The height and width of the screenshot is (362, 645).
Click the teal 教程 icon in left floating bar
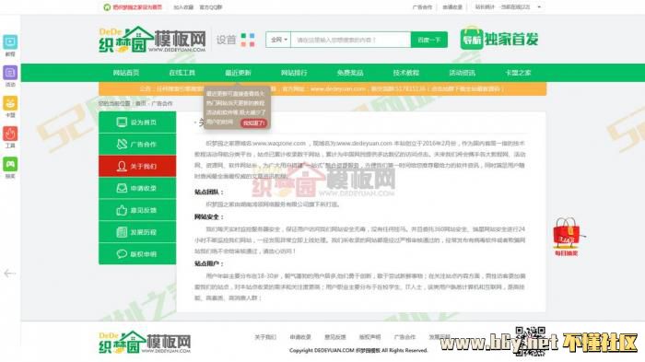coord(10,42)
